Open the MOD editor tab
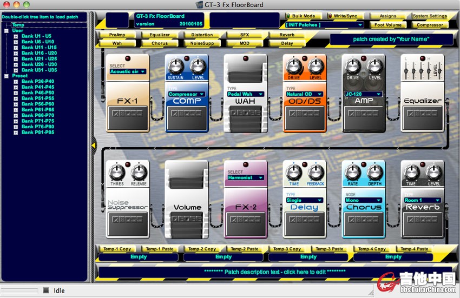This screenshot has height=298, width=460. pos(245,43)
